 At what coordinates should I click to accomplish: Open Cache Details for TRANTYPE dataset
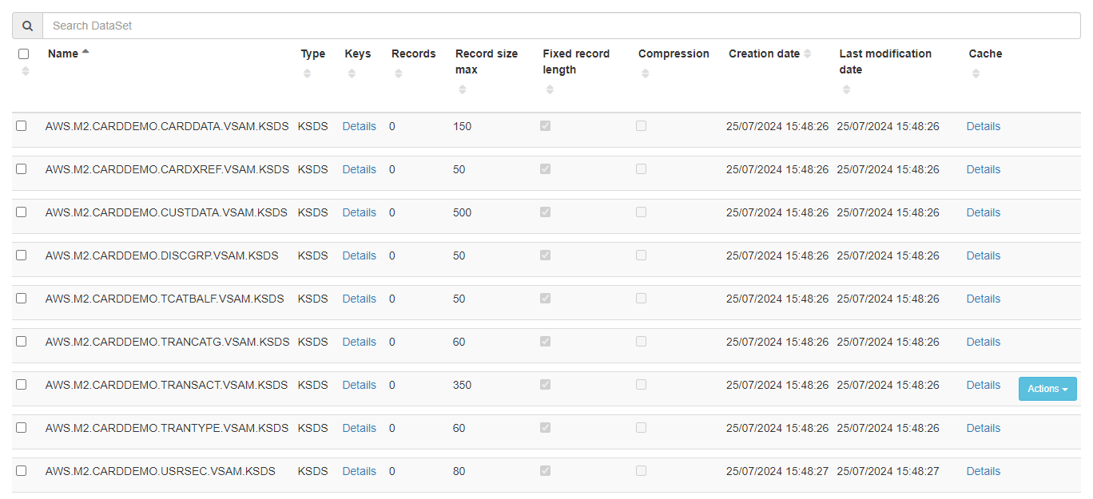pos(983,428)
